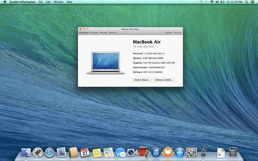
Task: Open Maps icon in Dock
Action: click(x=109, y=152)
